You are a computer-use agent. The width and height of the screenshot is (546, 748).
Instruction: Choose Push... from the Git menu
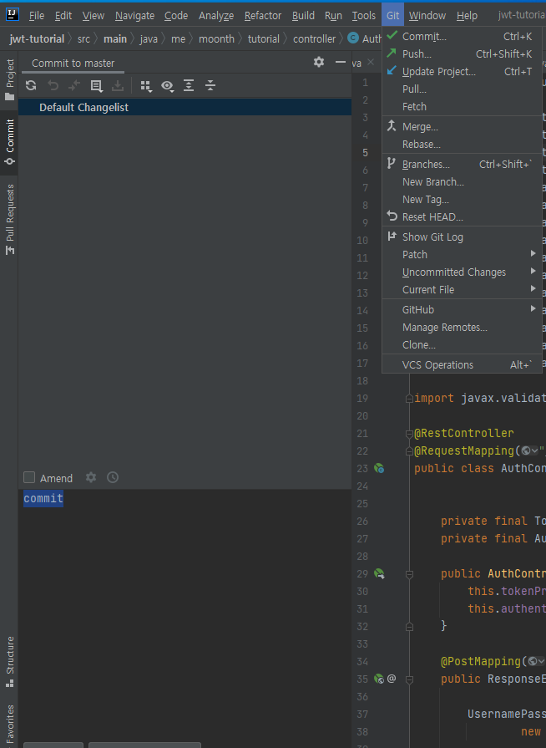pyautogui.click(x=463, y=53)
